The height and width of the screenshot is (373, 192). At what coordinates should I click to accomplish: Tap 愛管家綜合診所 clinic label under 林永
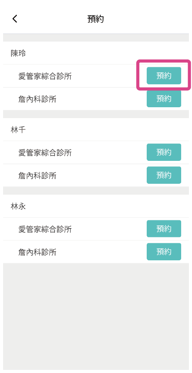click(45, 229)
